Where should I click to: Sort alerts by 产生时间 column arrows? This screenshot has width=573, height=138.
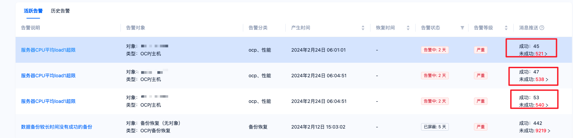coord(363,28)
